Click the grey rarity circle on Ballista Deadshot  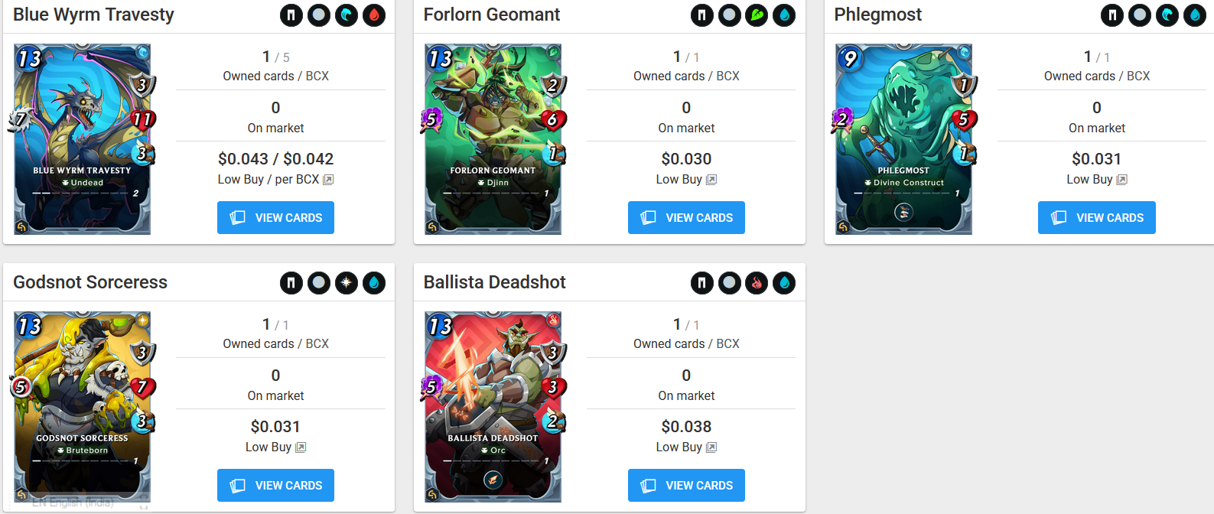[729, 283]
